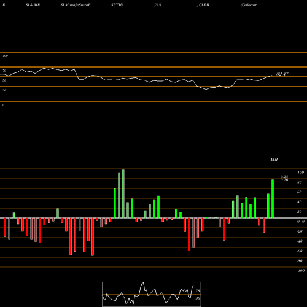Click the 70 level label on RSI chart

(x=4, y=71)
